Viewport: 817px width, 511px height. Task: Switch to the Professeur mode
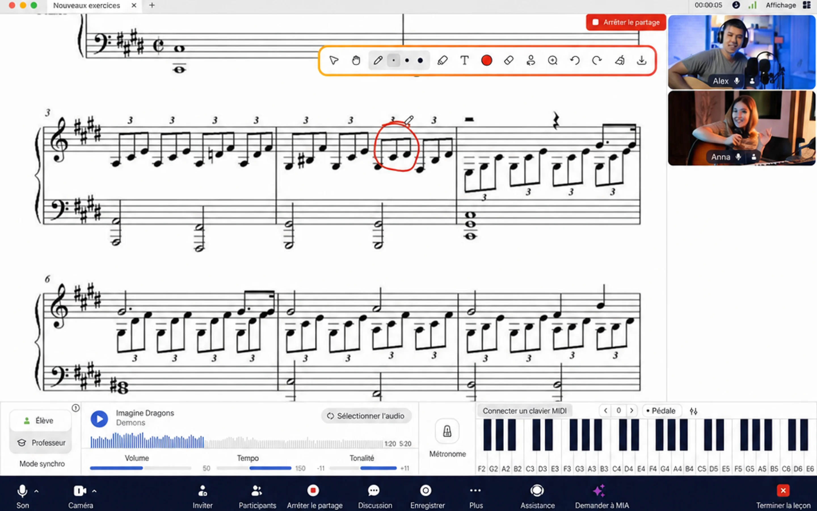[x=40, y=443]
